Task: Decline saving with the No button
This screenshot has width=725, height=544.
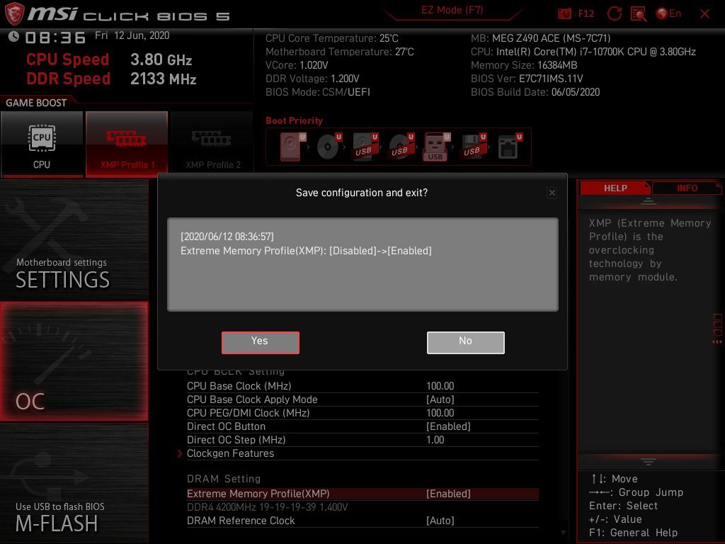Action: point(466,342)
